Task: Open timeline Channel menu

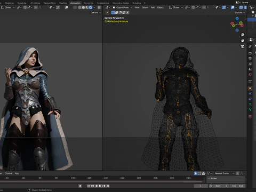Action: tap(9, 173)
